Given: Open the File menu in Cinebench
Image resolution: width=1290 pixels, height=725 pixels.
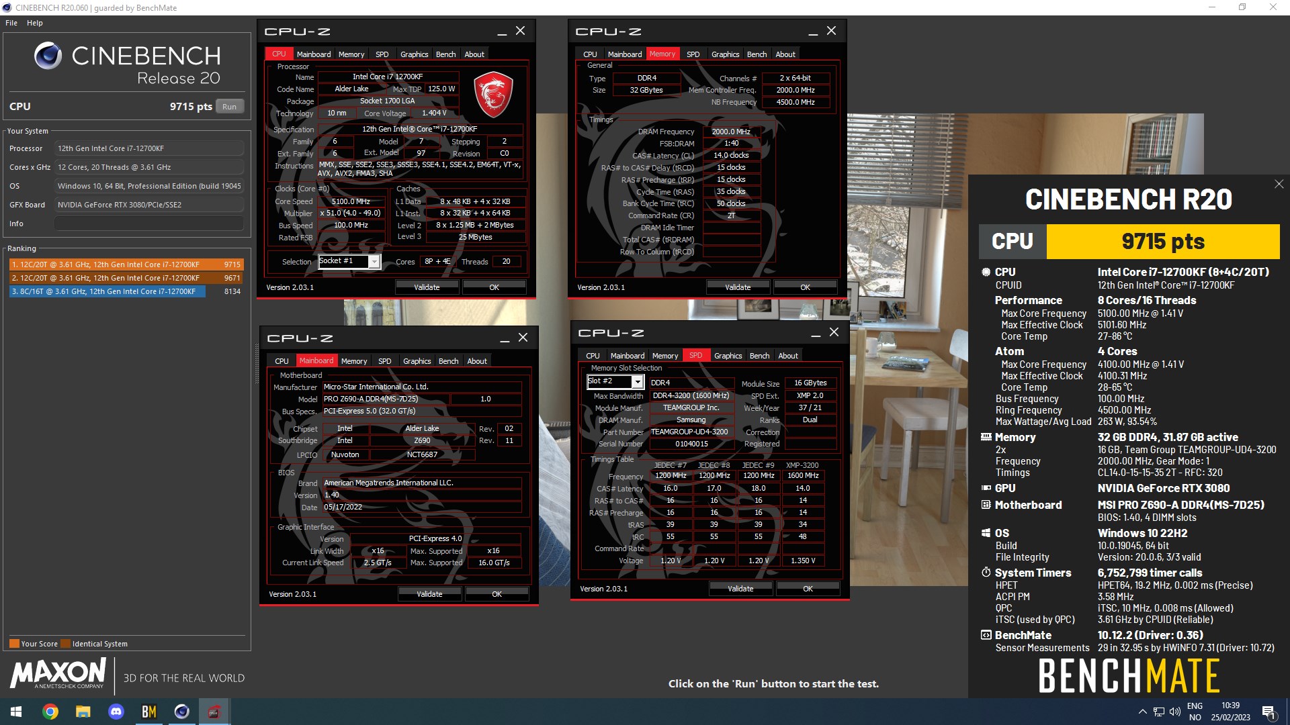Looking at the screenshot, I should click(11, 23).
